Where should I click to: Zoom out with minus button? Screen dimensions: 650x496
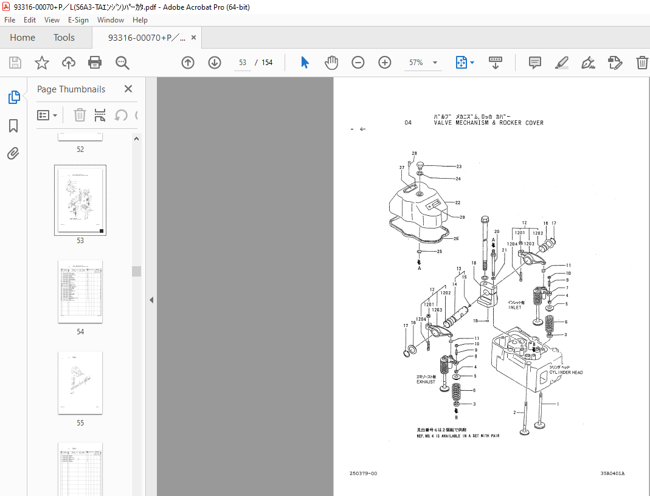[x=358, y=63]
